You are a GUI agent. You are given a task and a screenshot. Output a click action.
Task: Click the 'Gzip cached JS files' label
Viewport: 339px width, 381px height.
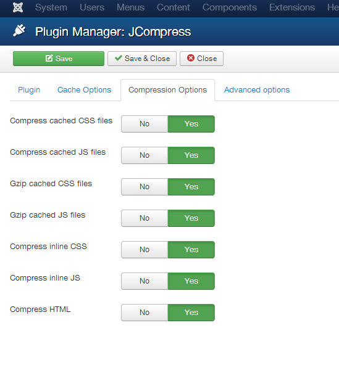(x=48, y=215)
